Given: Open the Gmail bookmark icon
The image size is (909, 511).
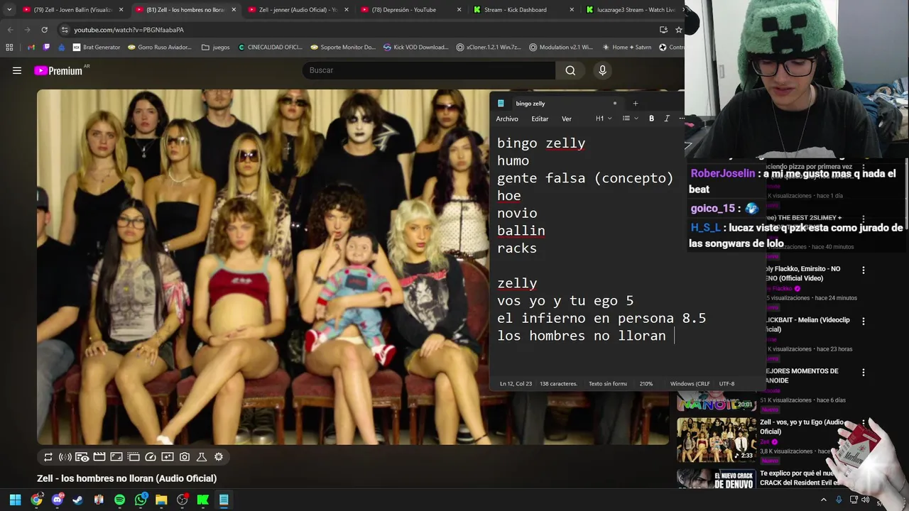Looking at the screenshot, I should point(31,48).
